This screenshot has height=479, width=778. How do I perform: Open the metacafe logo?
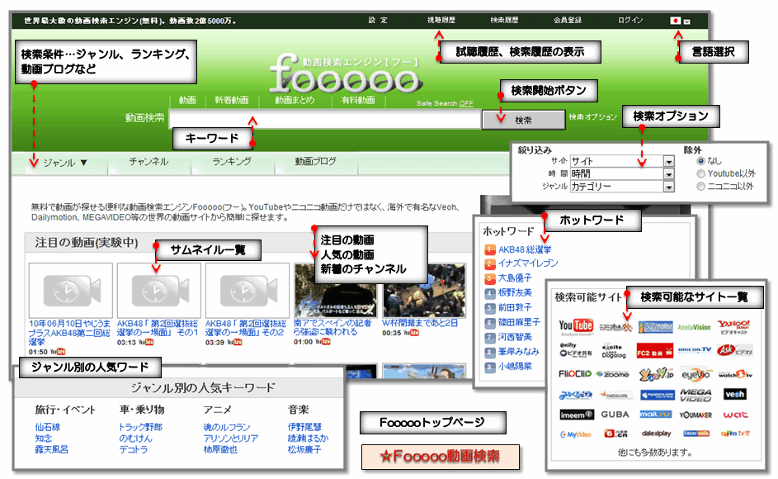pyautogui.click(x=615, y=395)
